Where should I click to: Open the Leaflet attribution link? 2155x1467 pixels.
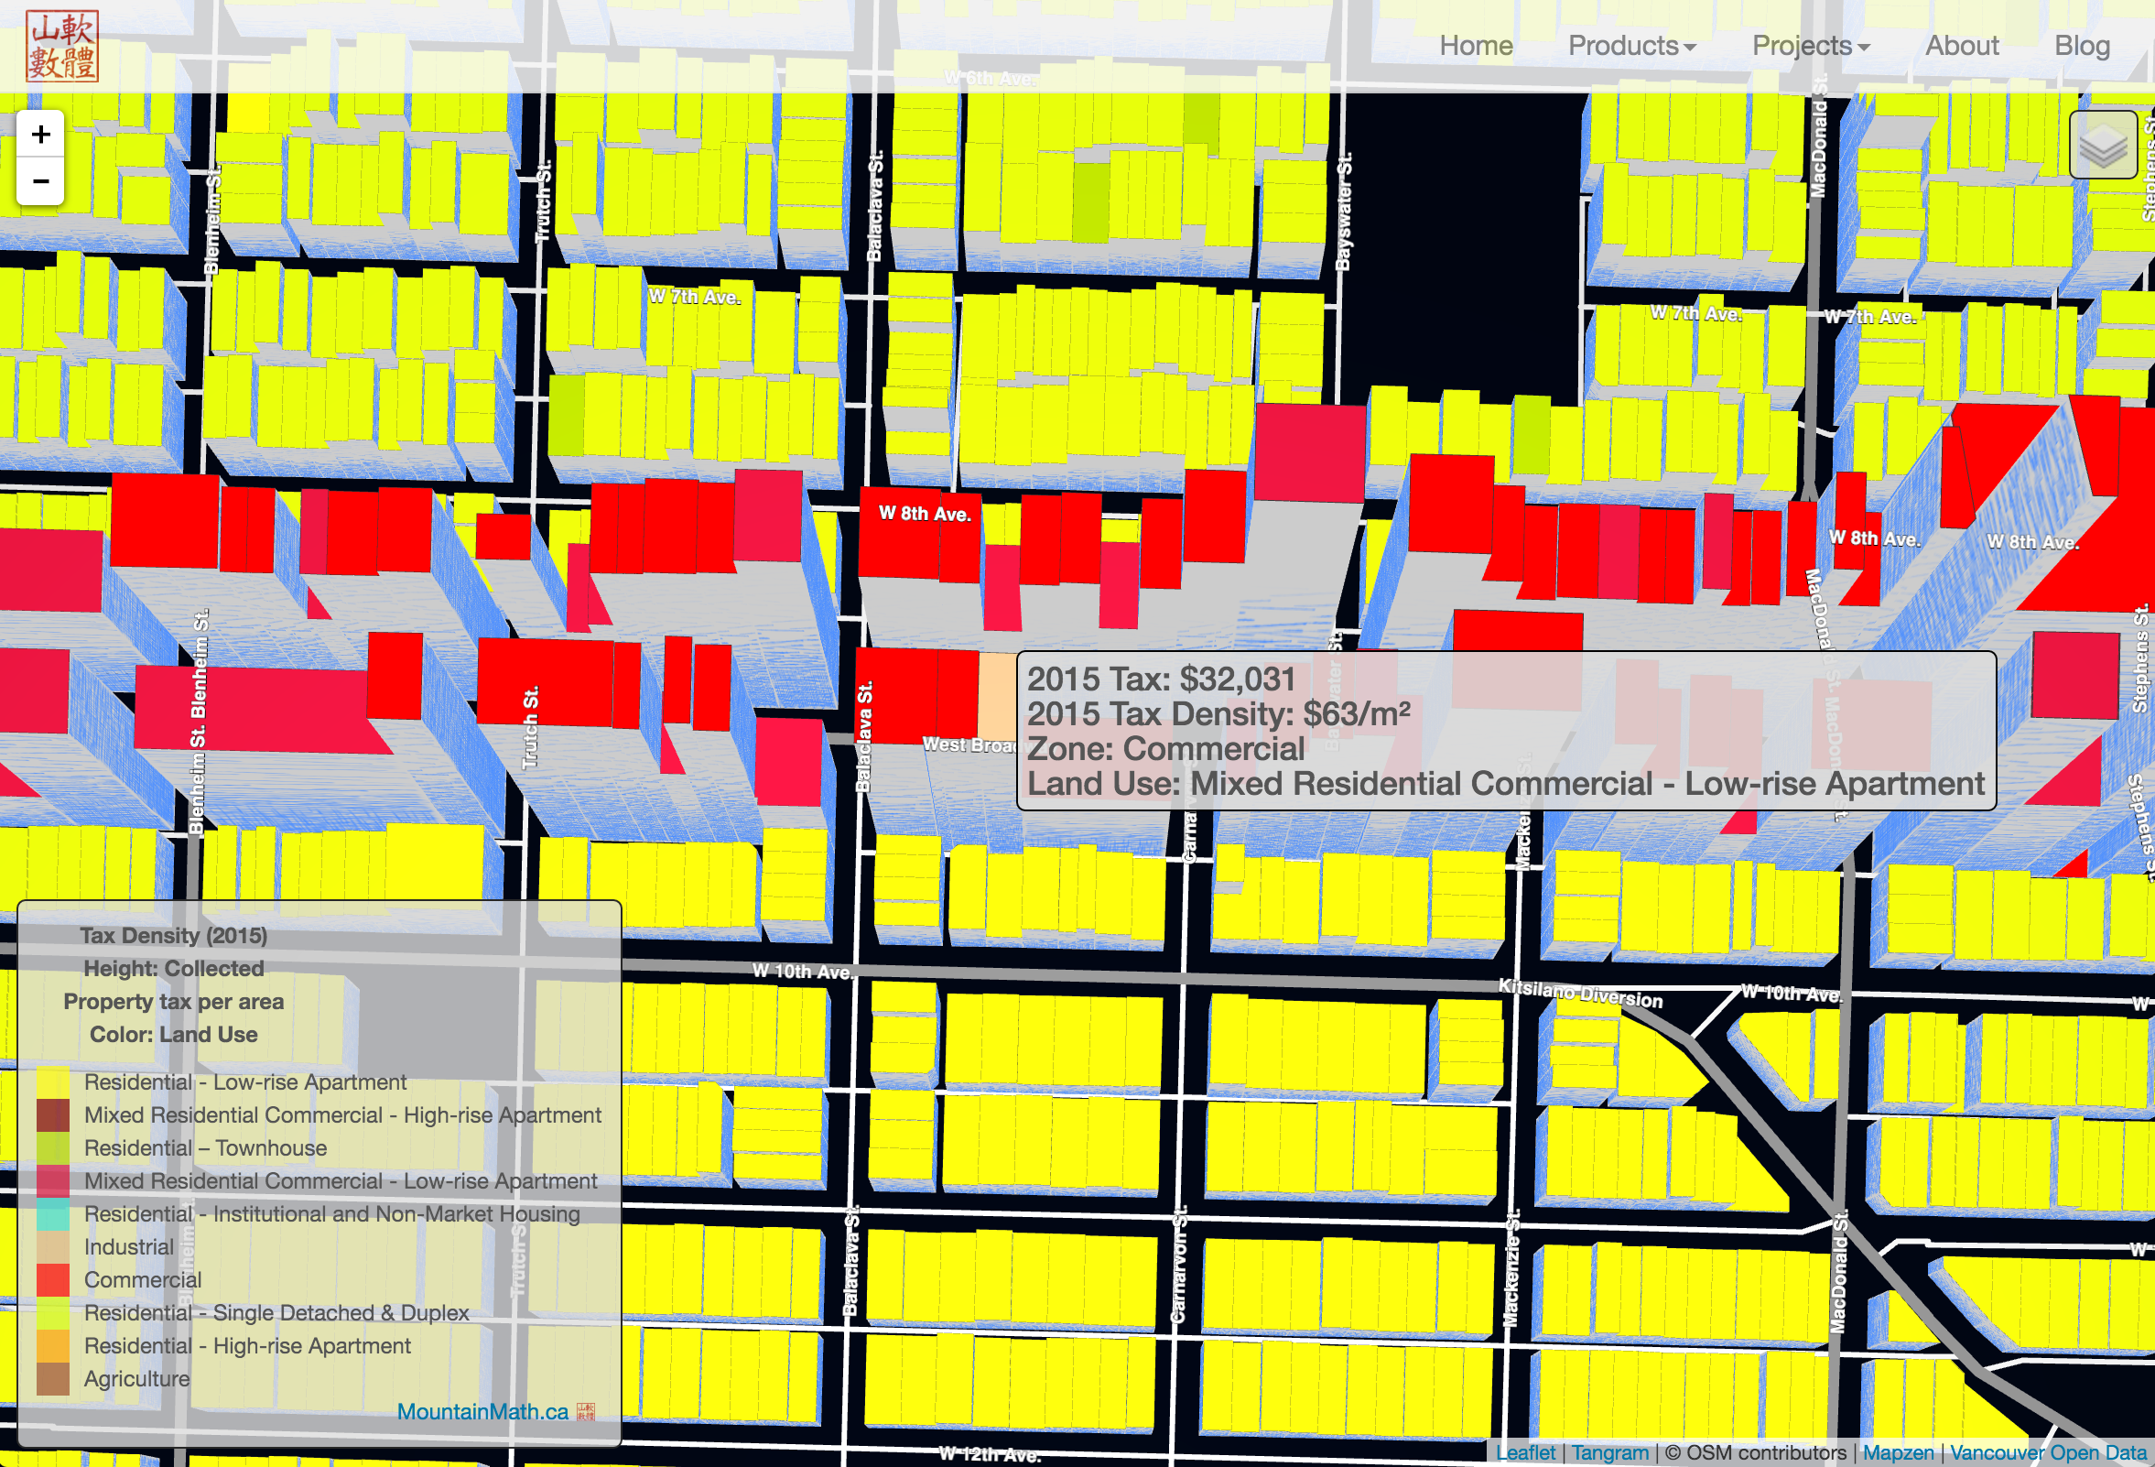(x=1525, y=1452)
